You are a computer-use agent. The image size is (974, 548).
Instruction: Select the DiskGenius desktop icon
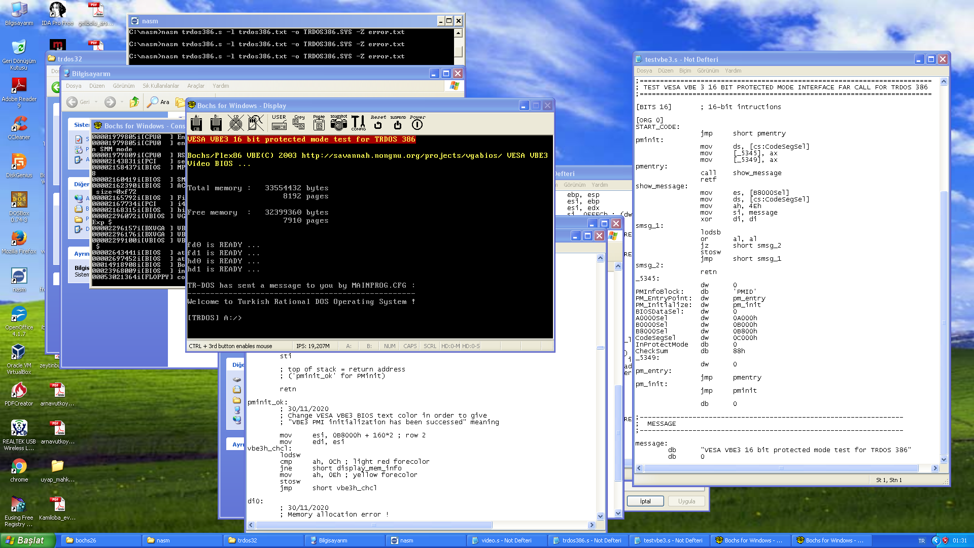point(19,166)
